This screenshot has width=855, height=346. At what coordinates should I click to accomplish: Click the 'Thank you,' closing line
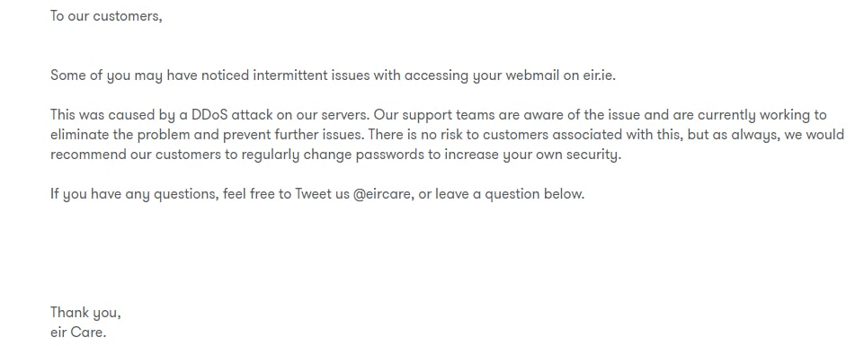pyautogui.click(x=85, y=313)
